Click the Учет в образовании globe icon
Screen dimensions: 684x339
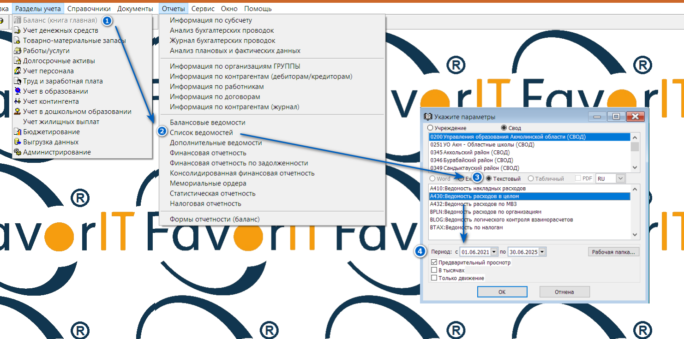18,91
